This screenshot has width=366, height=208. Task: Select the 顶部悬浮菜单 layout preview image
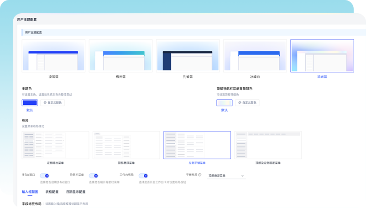[x=126, y=145]
